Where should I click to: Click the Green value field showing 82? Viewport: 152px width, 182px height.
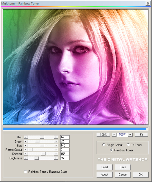[65, 141]
